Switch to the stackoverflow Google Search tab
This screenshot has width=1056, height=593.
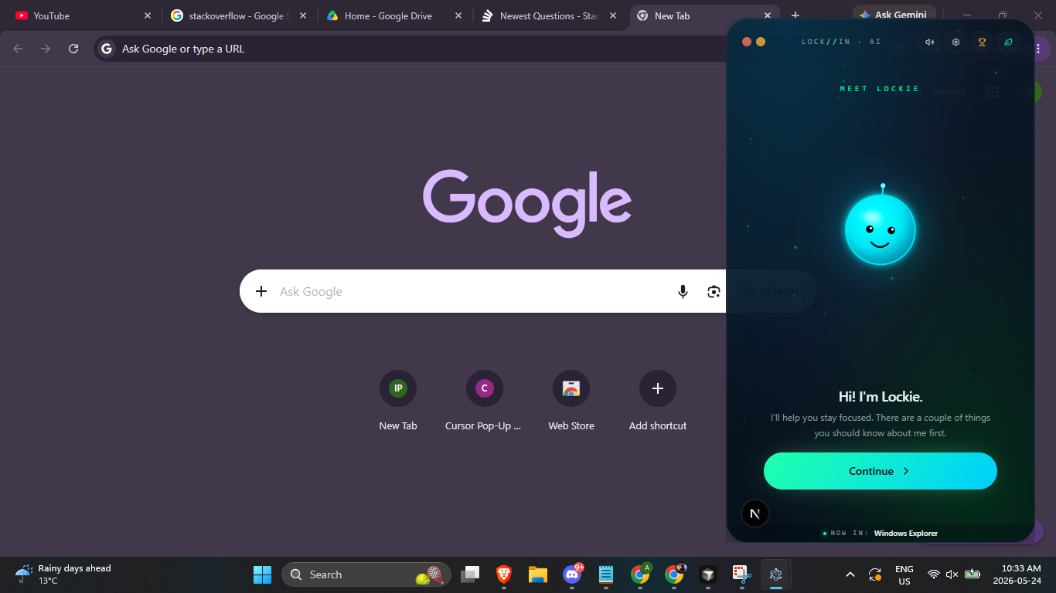pos(239,15)
